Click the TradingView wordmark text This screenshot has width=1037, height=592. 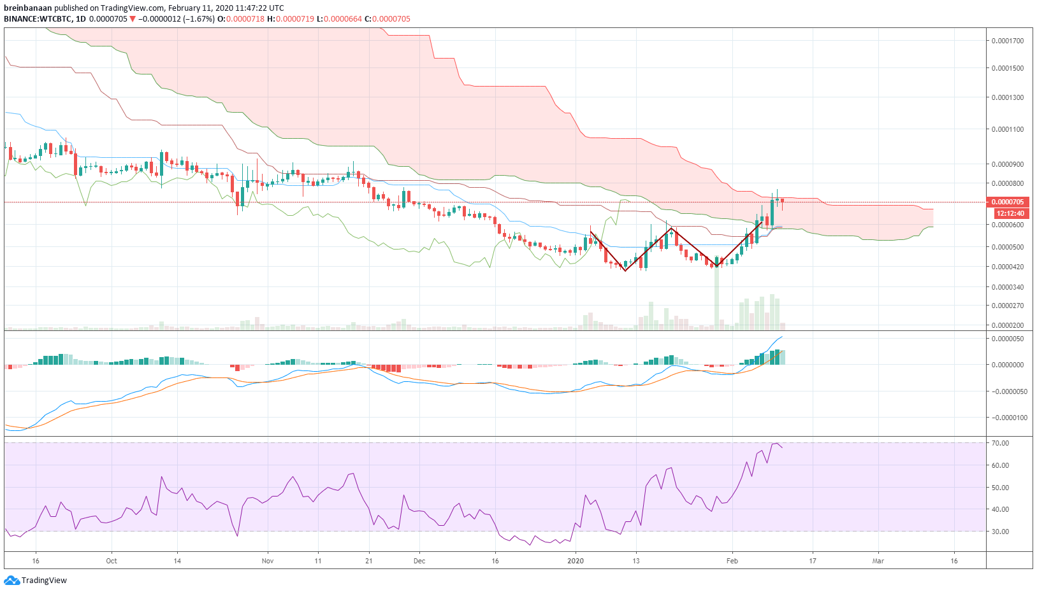(44, 580)
